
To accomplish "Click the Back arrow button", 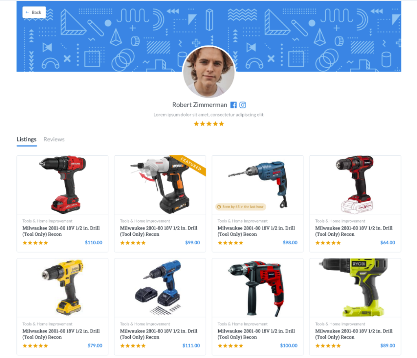I will click(34, 12).
